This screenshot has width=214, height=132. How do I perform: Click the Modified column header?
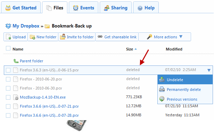[174, 49]
